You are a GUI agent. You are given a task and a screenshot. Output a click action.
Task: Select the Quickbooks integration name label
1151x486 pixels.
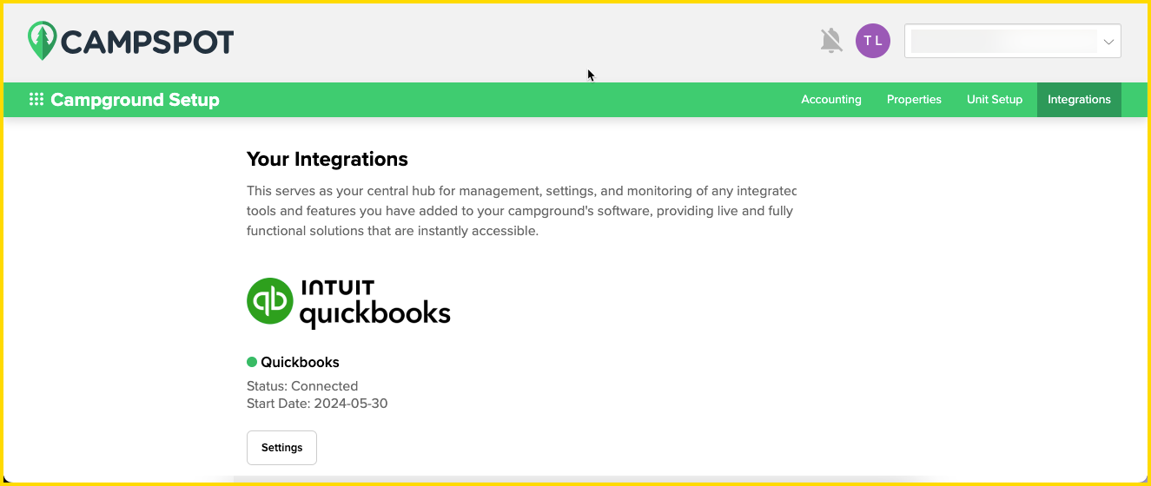300,363
